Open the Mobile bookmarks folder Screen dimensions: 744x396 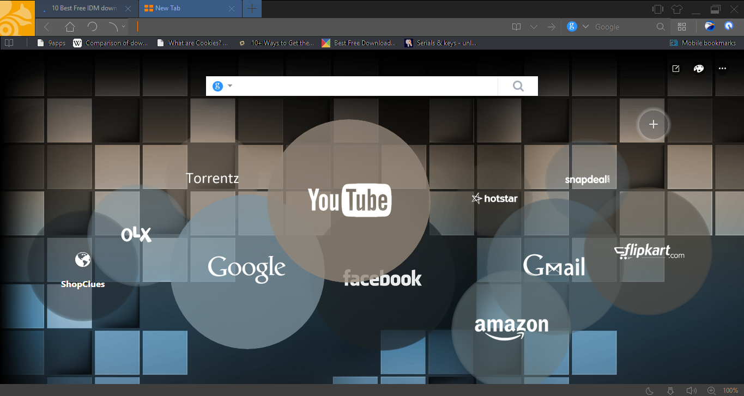click(x=703, y=43)
